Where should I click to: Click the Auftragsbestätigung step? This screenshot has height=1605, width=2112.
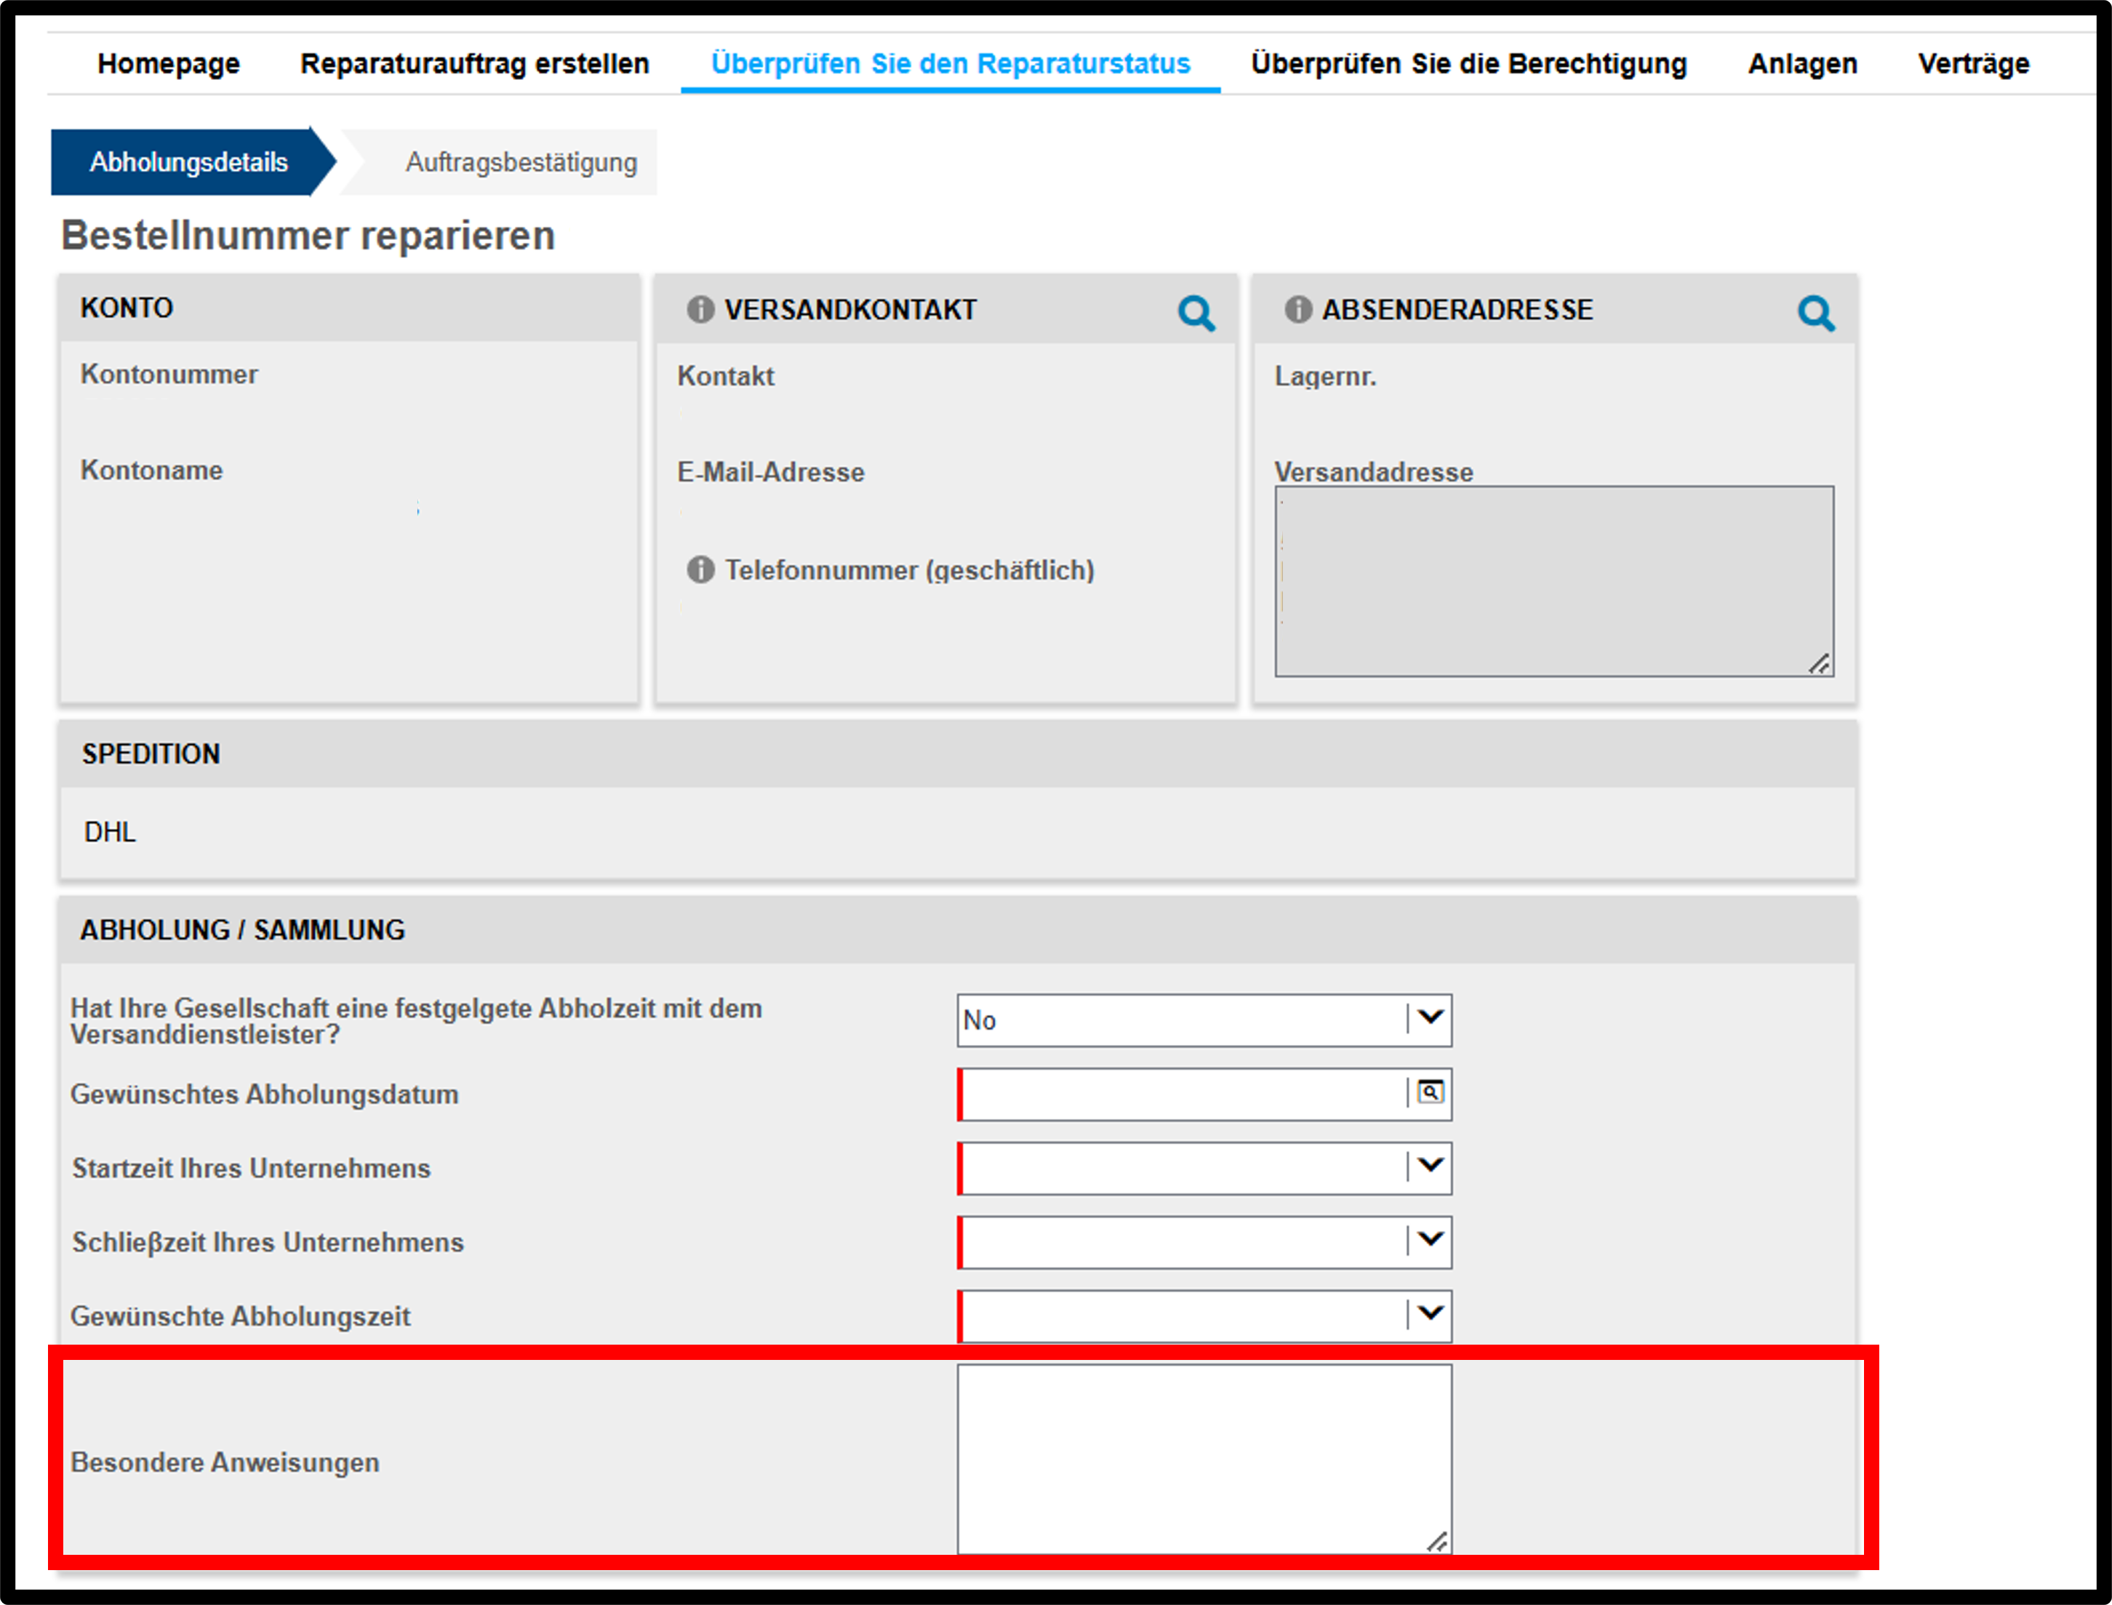(521, 162)
